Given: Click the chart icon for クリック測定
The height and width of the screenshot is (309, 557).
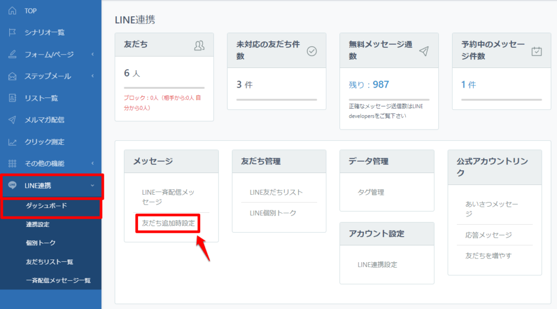Looking at the screenshot, I should point(13,141).
